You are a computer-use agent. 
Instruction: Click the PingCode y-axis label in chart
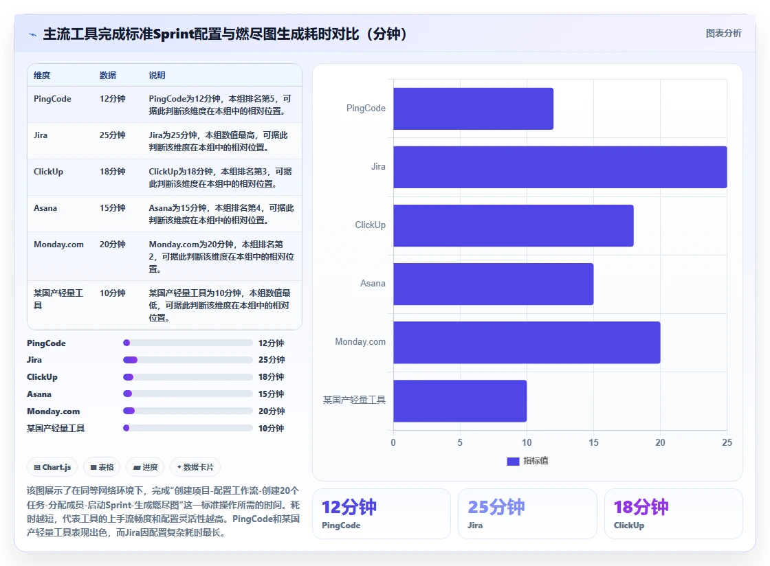pos(366,109)
